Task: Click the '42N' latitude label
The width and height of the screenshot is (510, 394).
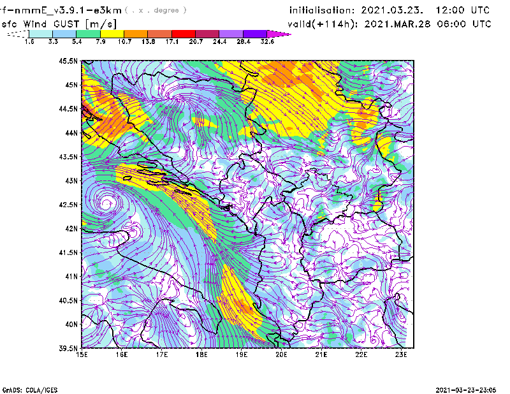Action: click(x=71, y=228)
